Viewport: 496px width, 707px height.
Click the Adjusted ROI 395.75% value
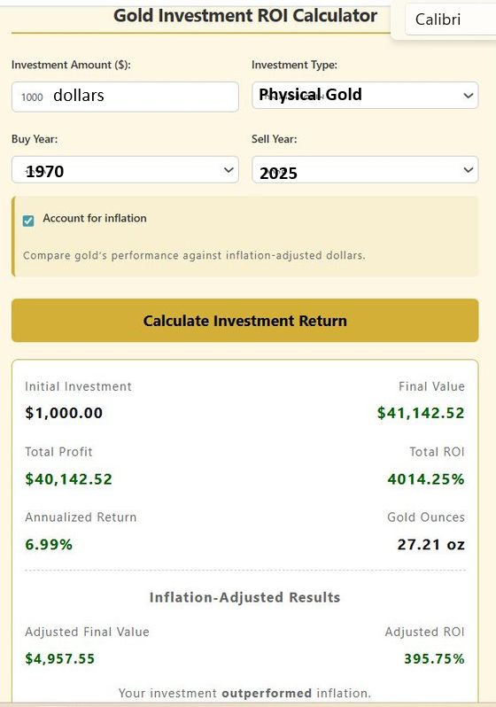click(434, 659)
